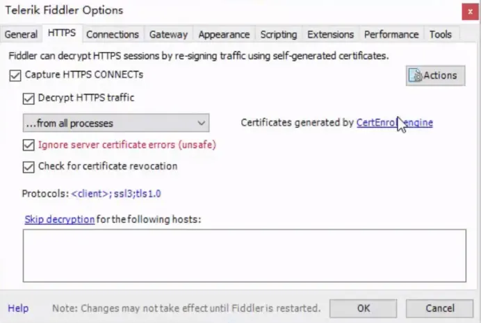Expand the "from all processes" dropdown
Image resolution: width=481 pixels, height=323 pixels.
[x=116, y=124]
